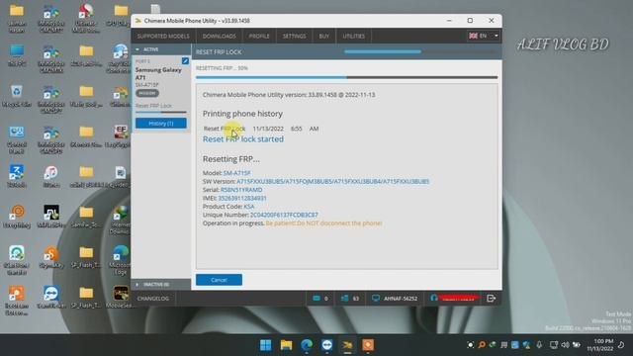Click the IMEI number in the log
This screenshot has width=633, height=356.
(242, 198)
